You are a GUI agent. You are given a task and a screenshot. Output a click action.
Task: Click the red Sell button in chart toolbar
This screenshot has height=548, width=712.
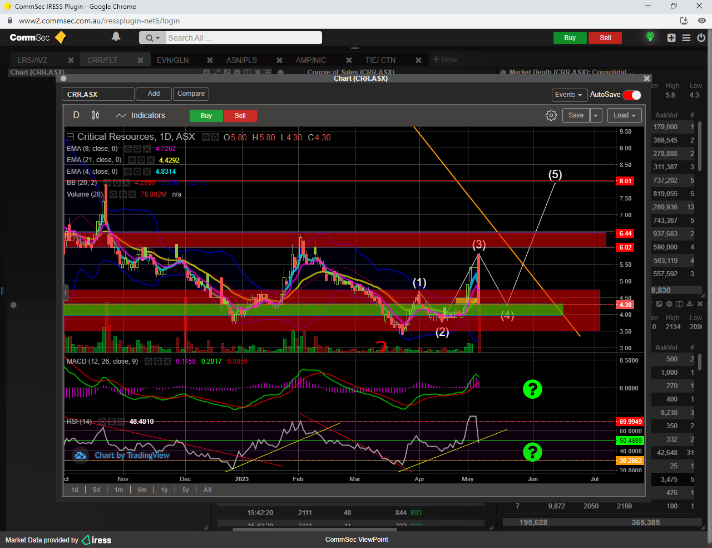point(240,116)
